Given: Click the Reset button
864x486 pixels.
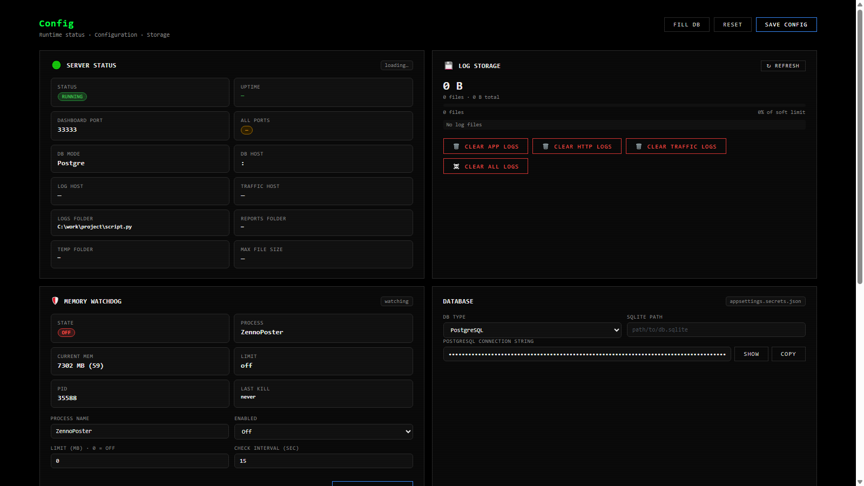Looking at the screenshot, I should [732, 25].
